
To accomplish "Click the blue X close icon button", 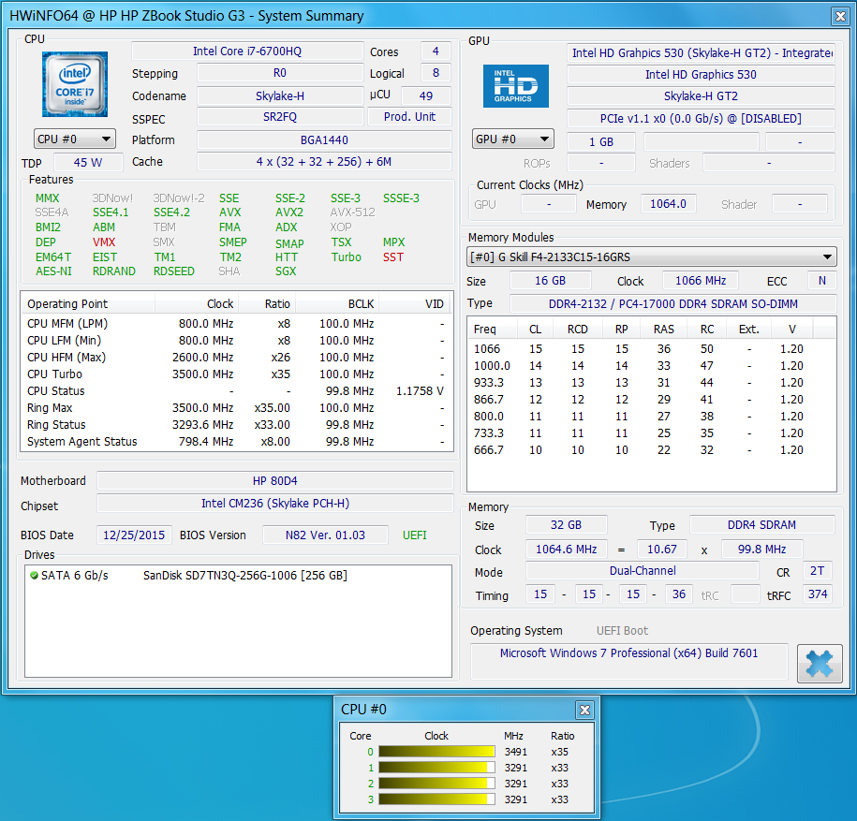I will tap(820, 663).
